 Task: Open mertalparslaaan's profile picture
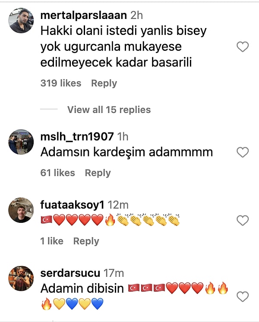(21, 21)
